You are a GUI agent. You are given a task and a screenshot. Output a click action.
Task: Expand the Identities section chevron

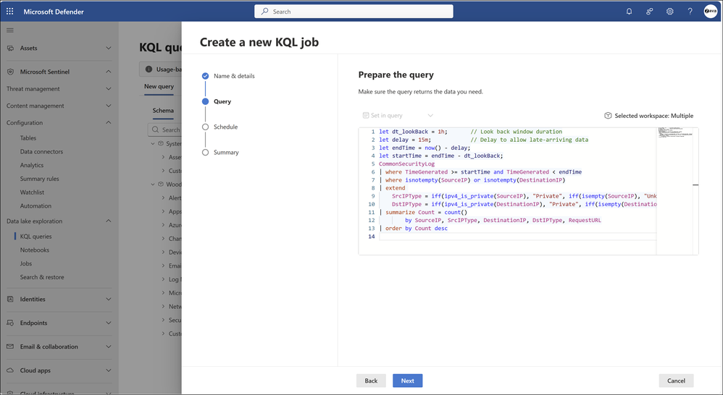click(109, 300)
